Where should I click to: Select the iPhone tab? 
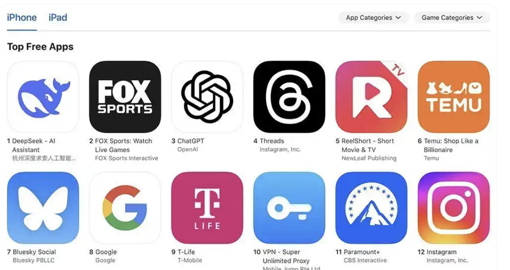click(x=22, y=17)
